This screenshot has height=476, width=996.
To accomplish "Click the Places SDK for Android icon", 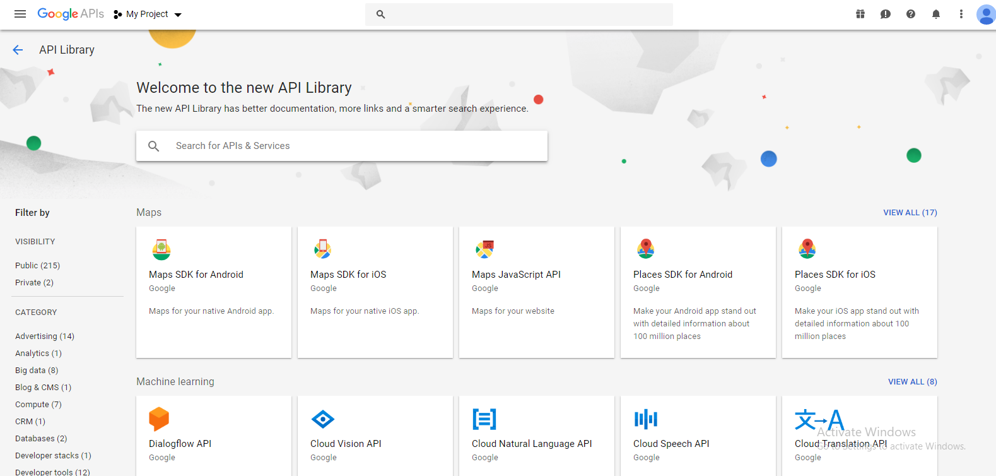I will (x=646, y=249).
